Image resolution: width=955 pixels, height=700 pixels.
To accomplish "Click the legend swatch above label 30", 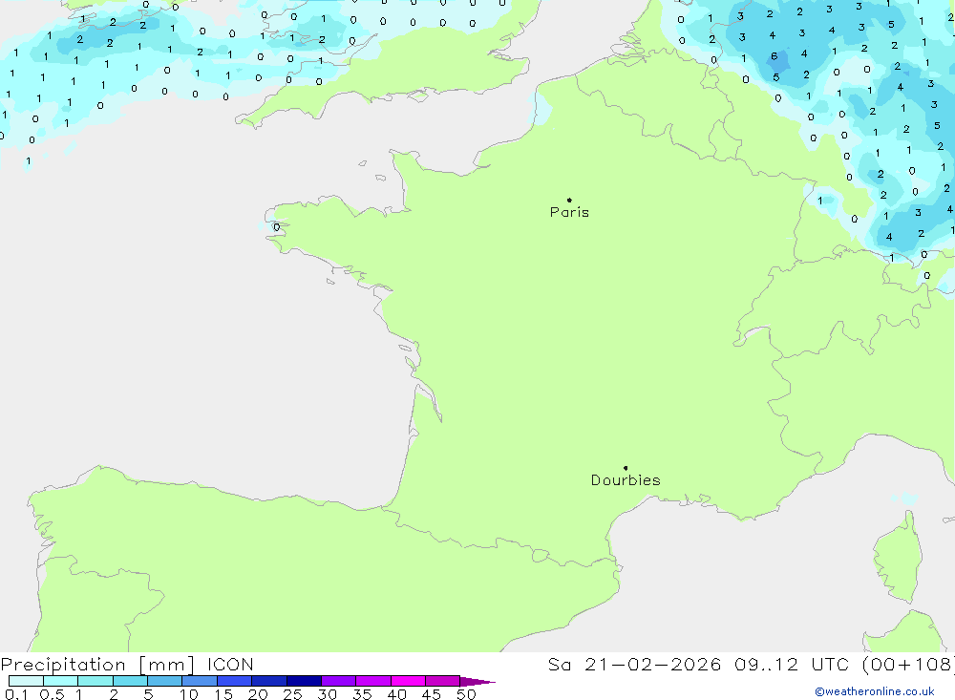I will click(x=338, y=681).
